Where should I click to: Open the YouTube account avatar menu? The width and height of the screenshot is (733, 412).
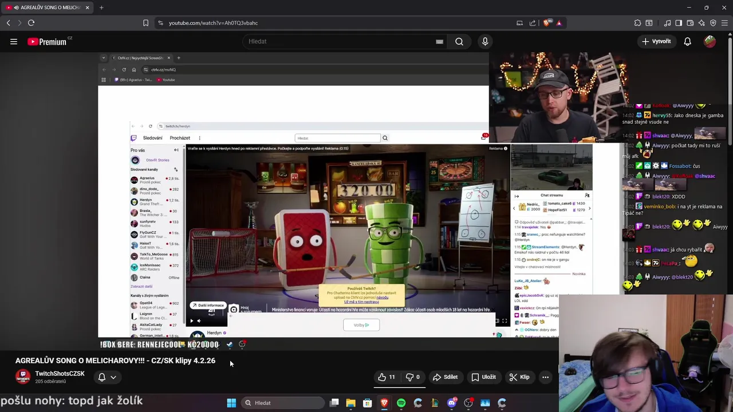[x=710, y=41]
